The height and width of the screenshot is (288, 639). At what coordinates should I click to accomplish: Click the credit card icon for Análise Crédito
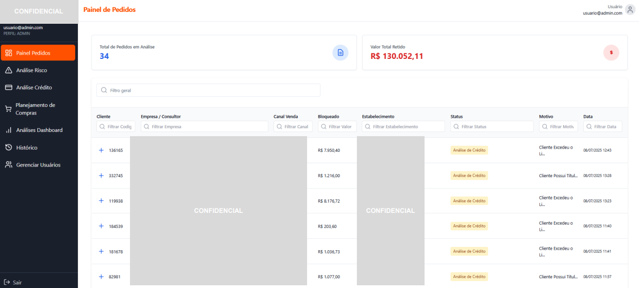pos(9,88)
